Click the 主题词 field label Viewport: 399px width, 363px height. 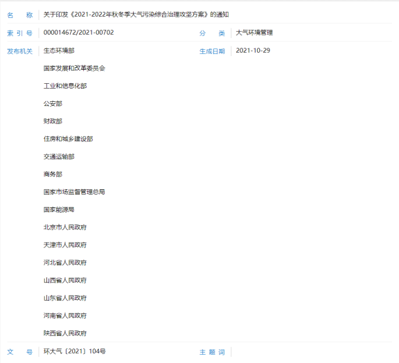click(x=212, y=352)
